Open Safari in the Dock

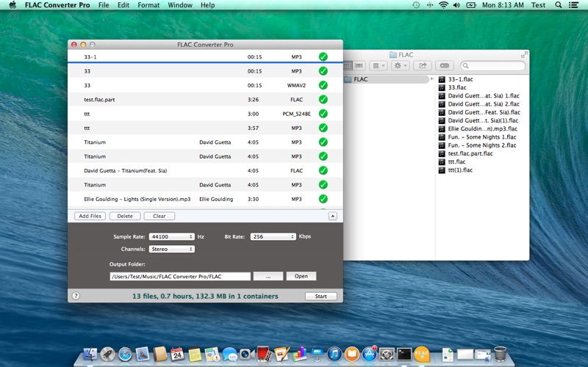pyautogui.click(x=125, y=354)
